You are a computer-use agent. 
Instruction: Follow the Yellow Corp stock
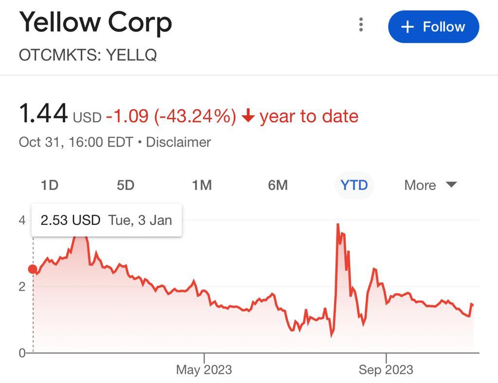click(x=433, y=27)
